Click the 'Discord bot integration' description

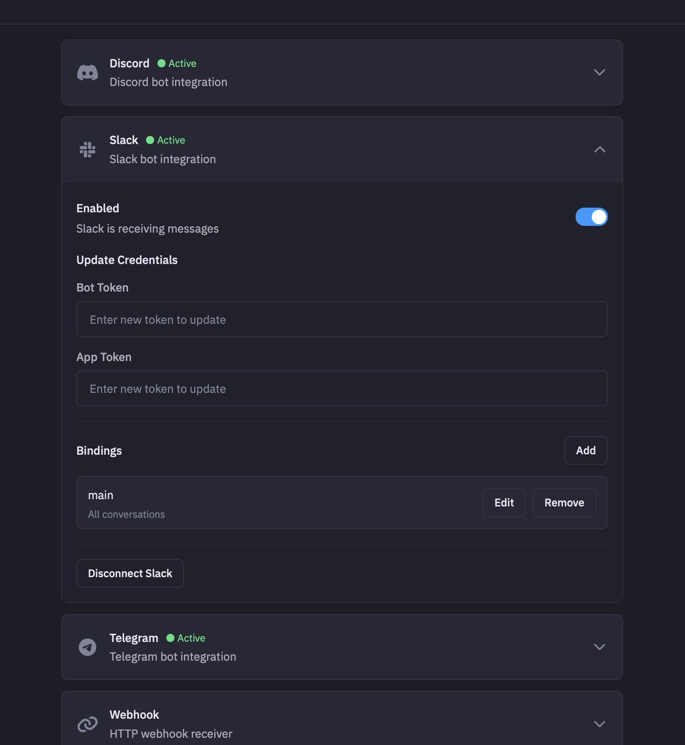tap(168, 82)
